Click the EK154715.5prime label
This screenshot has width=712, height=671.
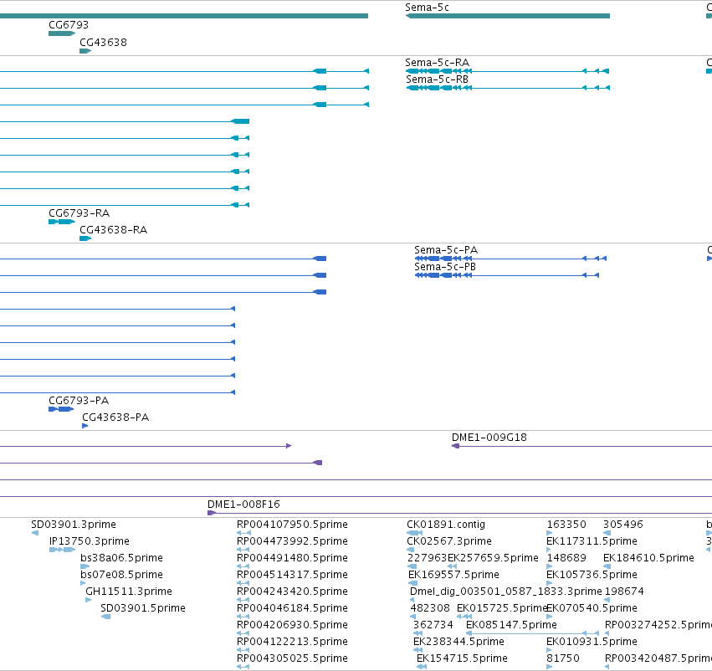point(462,658)
